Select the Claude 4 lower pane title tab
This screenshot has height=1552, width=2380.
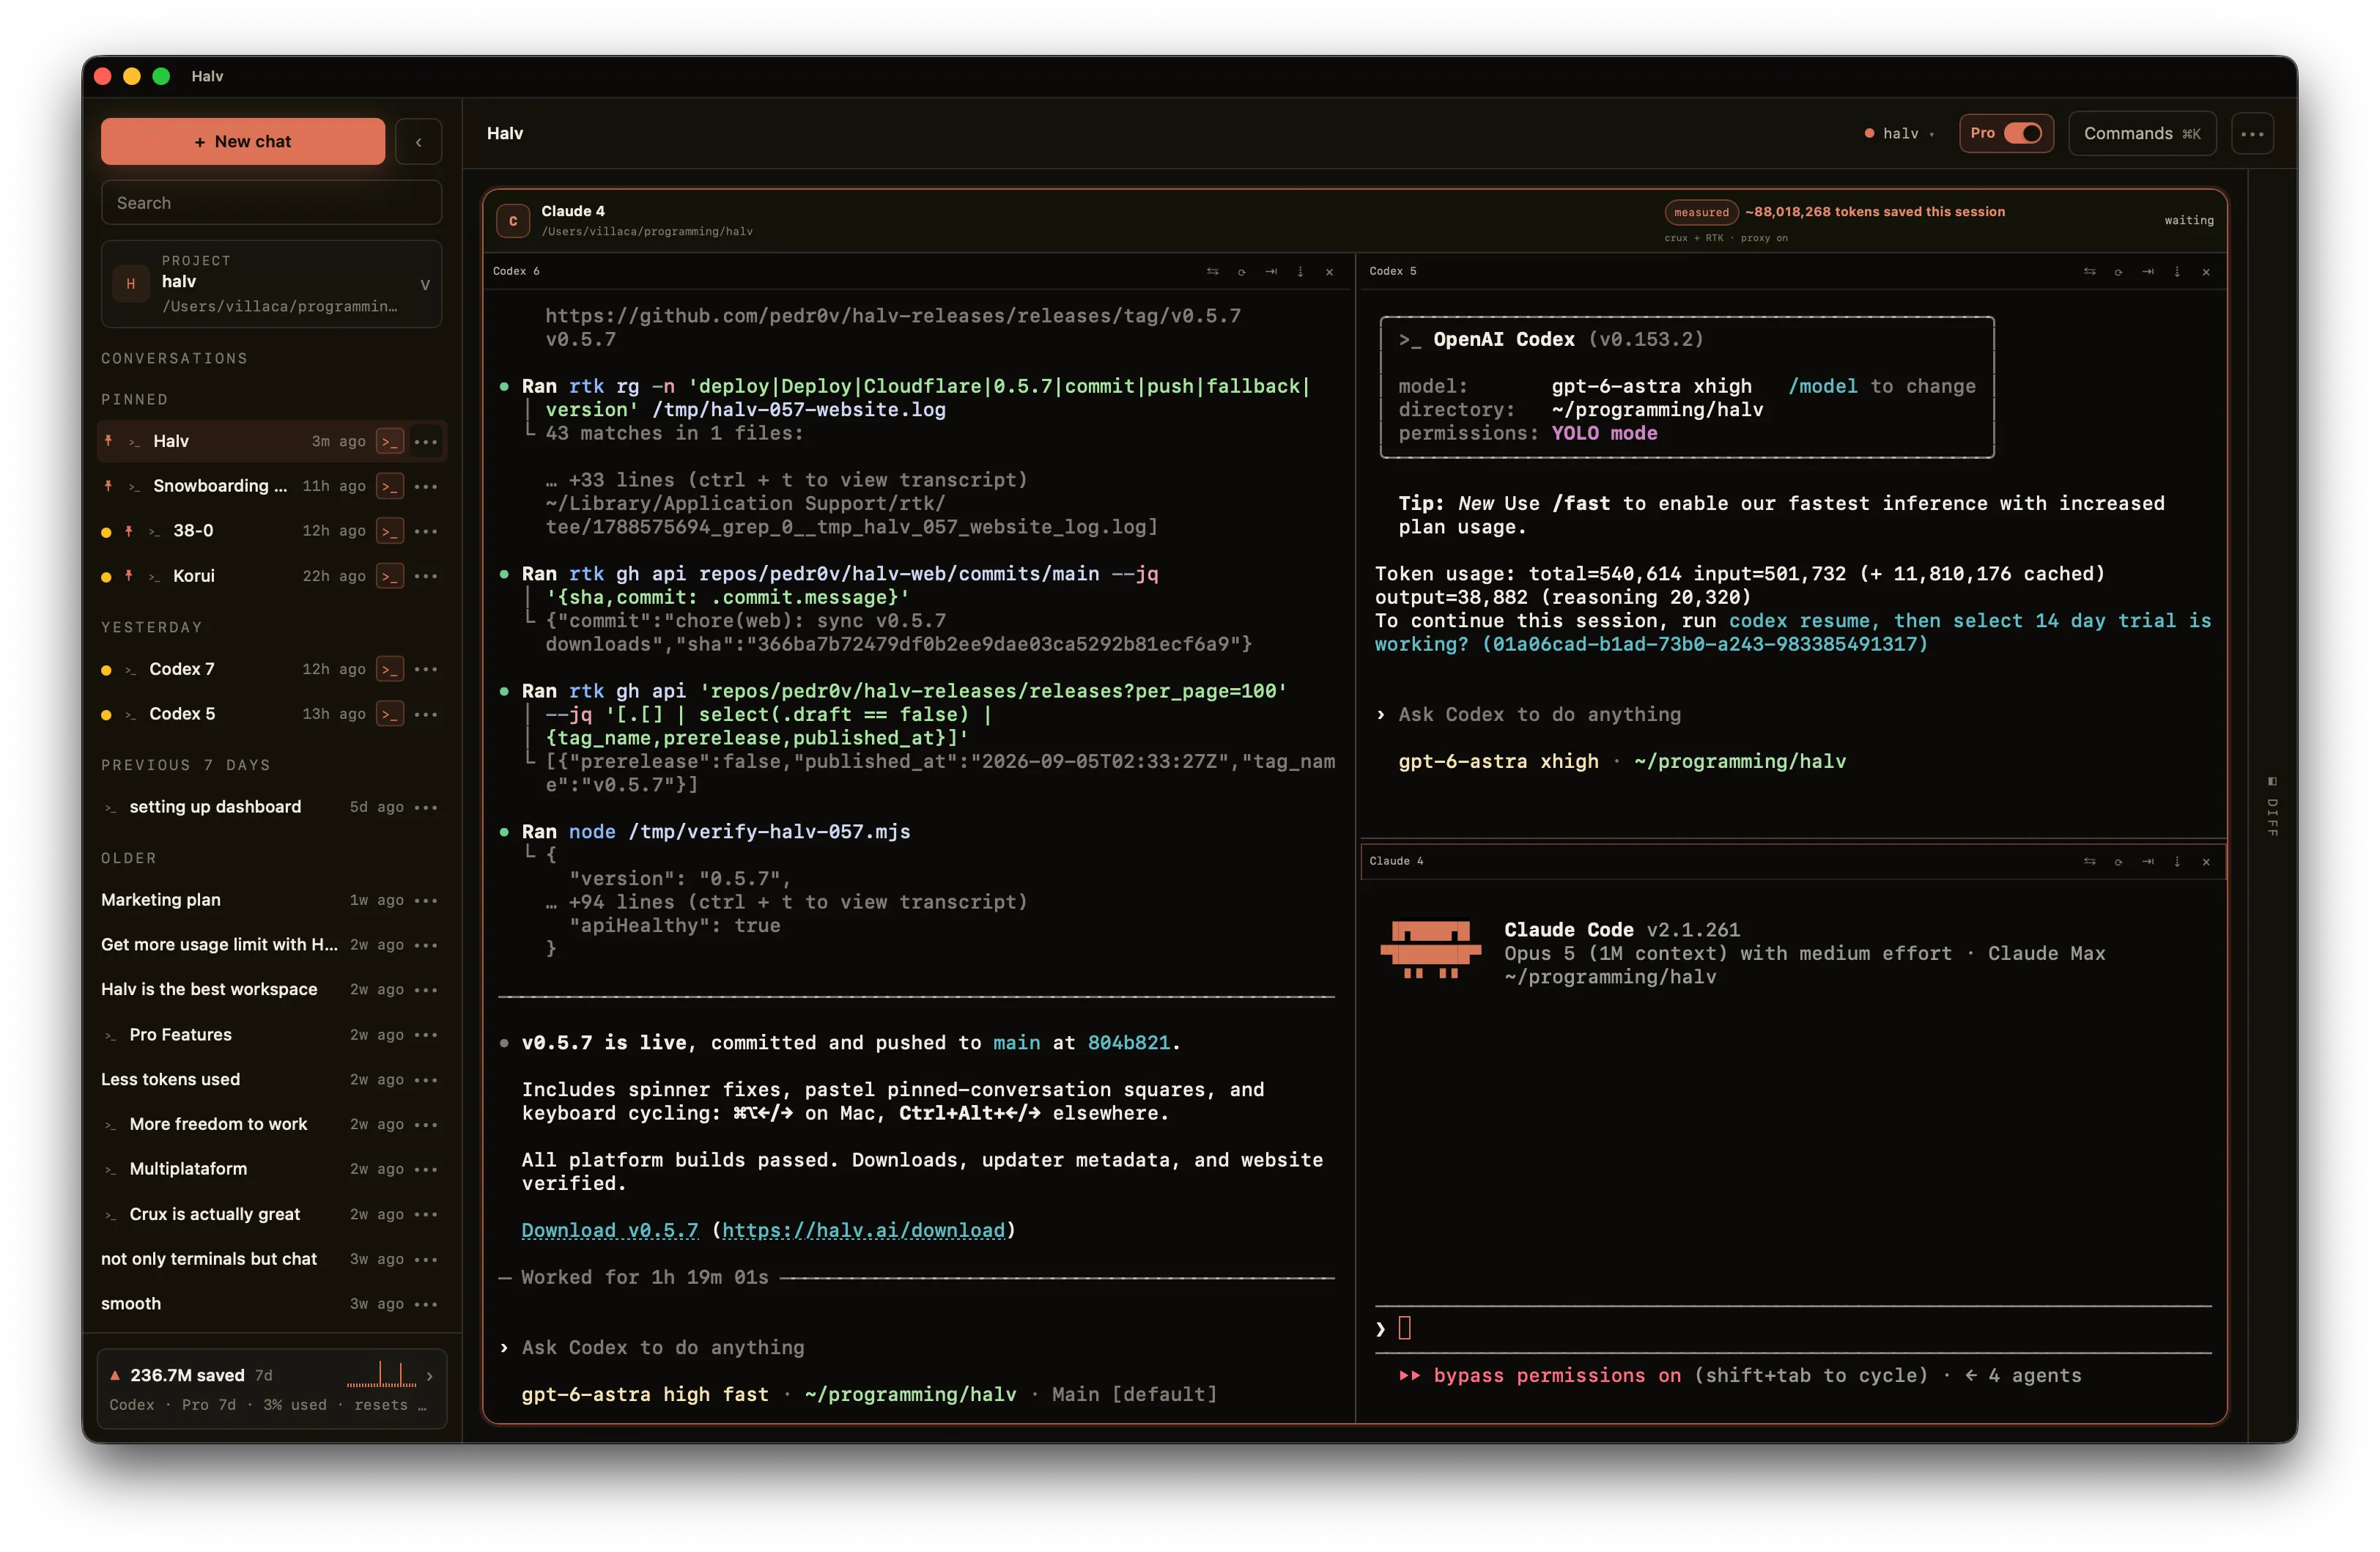tap(1396, 861)
